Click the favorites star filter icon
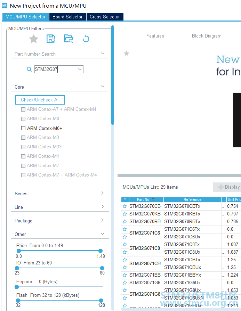 click(x=33, y=39)
